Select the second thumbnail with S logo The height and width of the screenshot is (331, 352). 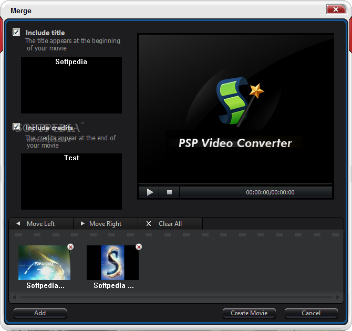coord(112,263)
